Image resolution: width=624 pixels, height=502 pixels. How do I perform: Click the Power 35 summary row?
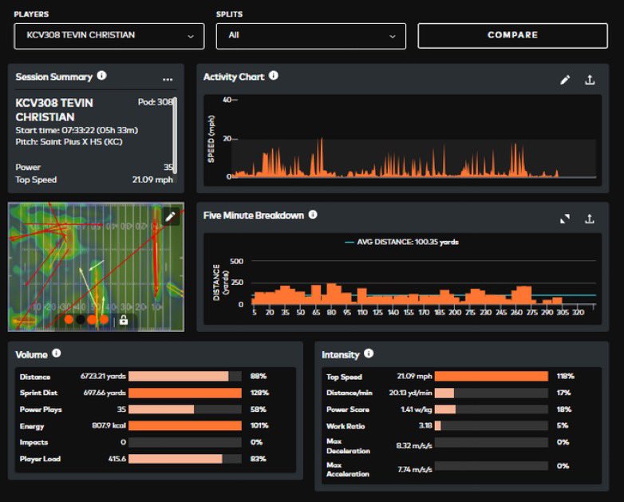coord(94,168)
